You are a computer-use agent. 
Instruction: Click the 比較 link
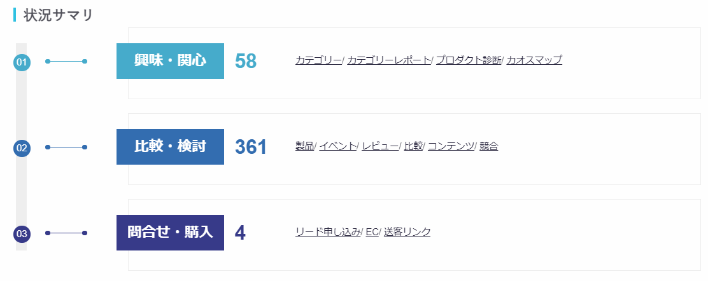click(x=413, y=146)
